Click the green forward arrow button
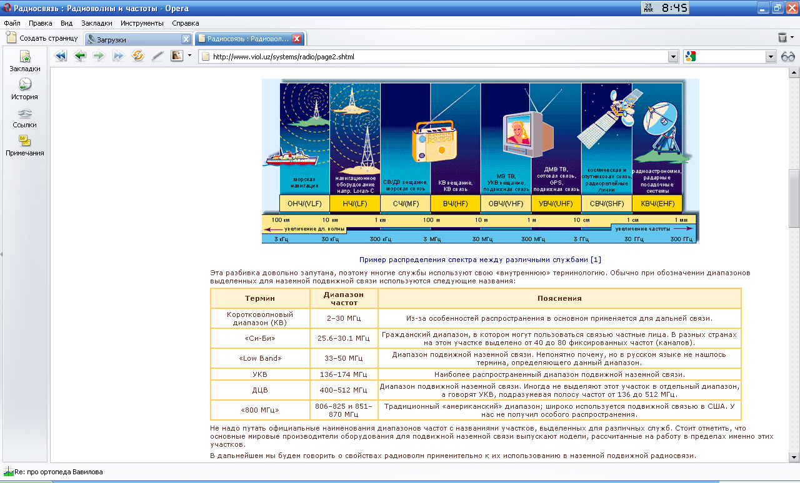 [x=99, y=56]
